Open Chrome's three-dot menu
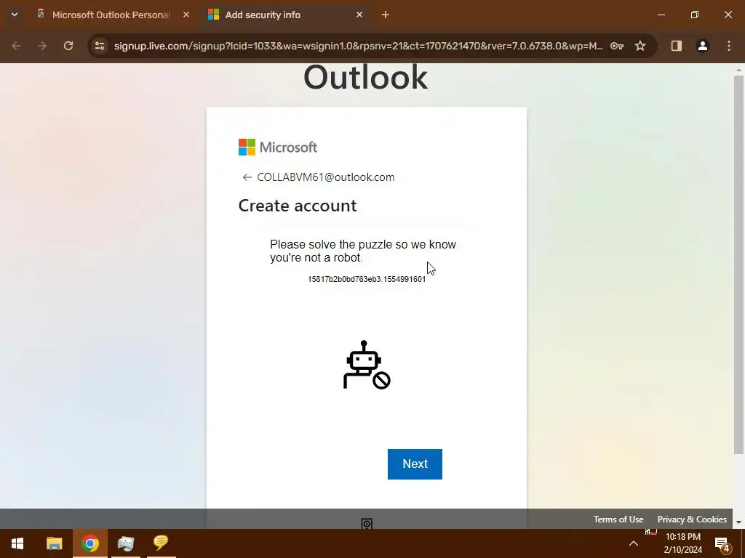This screenshot has width=745, height=558. pyautogui.click(x=729, y=46)
